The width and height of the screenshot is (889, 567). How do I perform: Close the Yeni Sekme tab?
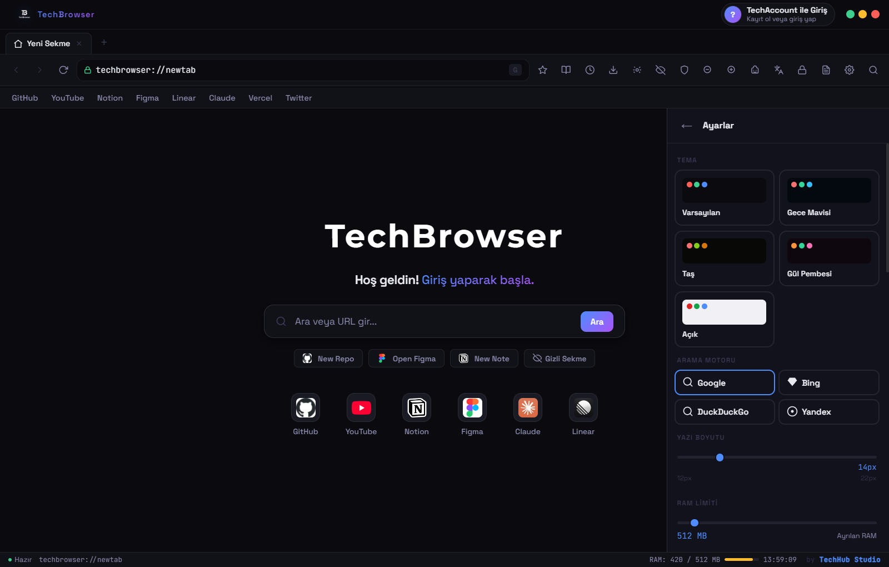[79, 43]
